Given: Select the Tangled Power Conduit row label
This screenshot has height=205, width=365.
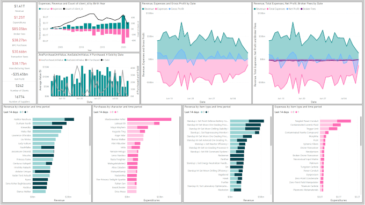Looking at the screenshot, I should [x=306, y=121].
